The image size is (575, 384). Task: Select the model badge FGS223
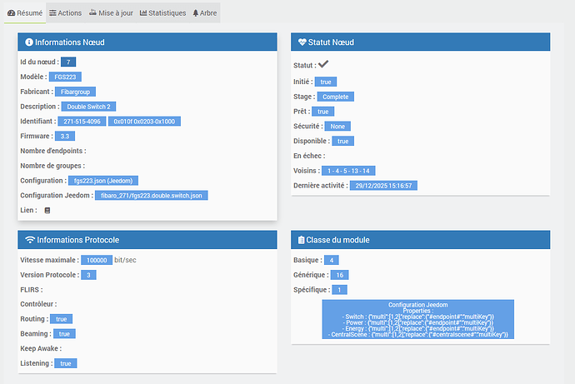(65, 77)
